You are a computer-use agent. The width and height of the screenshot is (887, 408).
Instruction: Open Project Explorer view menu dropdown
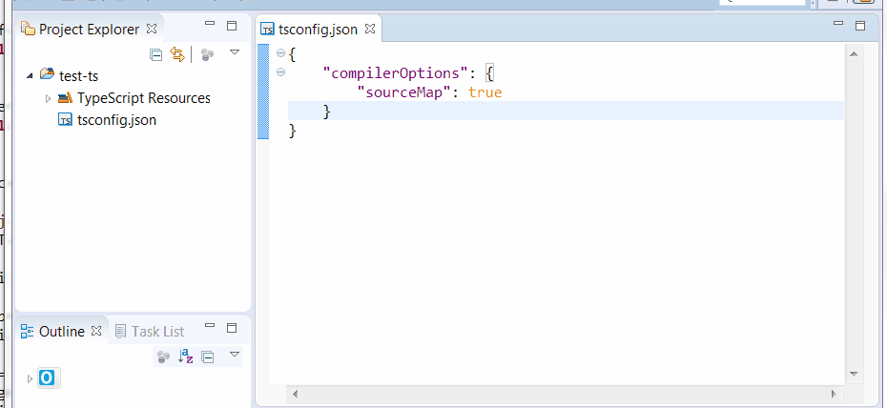coord(235,53)
